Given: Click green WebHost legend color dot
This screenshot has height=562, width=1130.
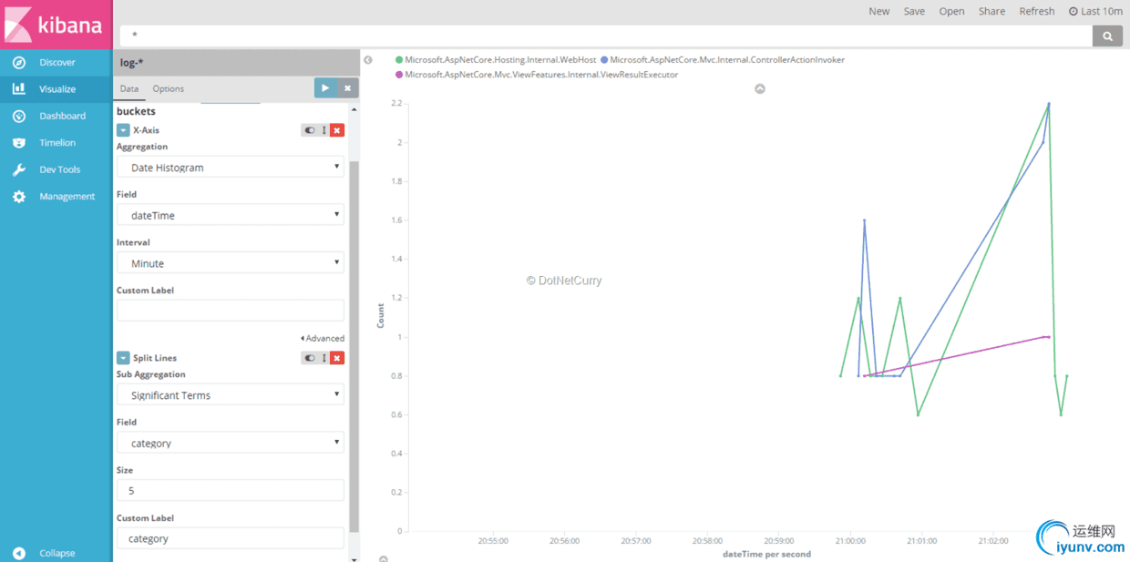Looking at the screenshot, I should click(398, 60).
